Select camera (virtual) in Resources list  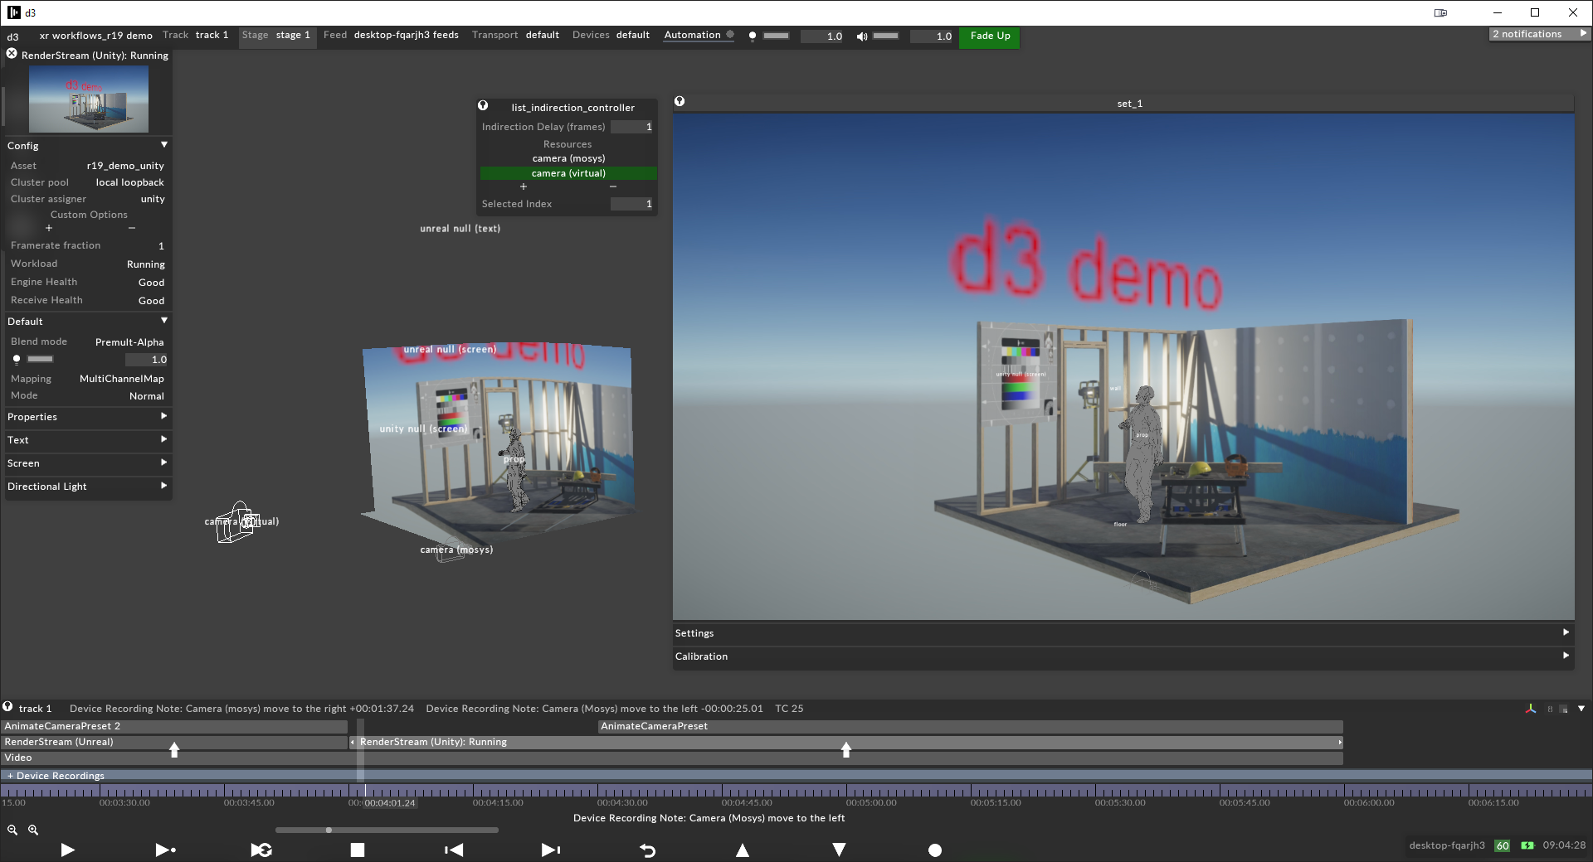568,173
